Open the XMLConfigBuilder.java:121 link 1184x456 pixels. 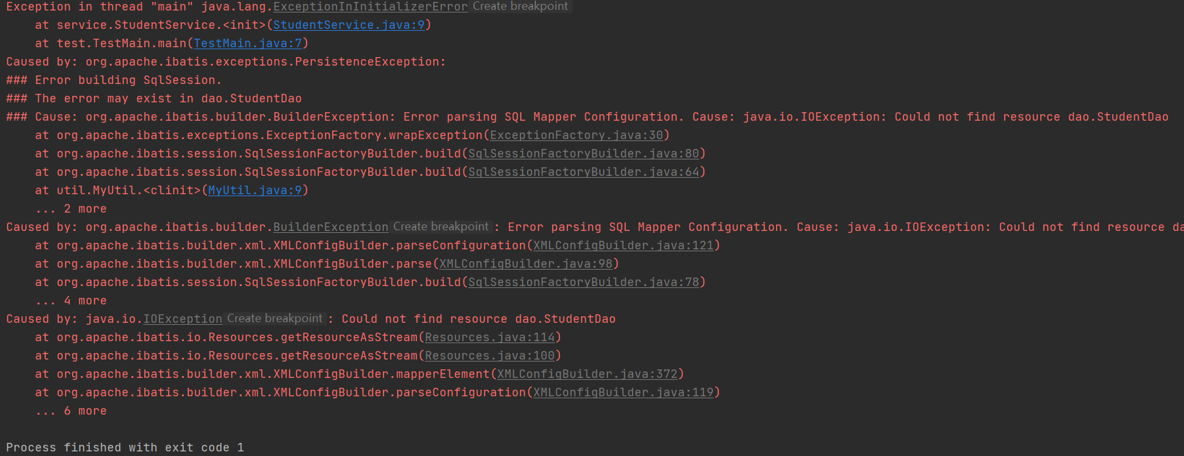[x=623, y=245]
